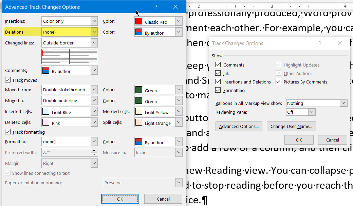Image resolution: width=353 pixels, height=206 pixels.
Task: Open Moved to dropdown showing Double underline
Action: coord(70,100)
